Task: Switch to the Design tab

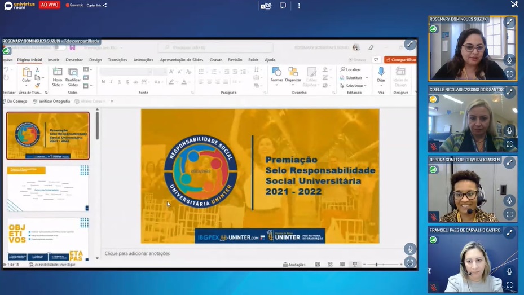Action: (95, 60)
